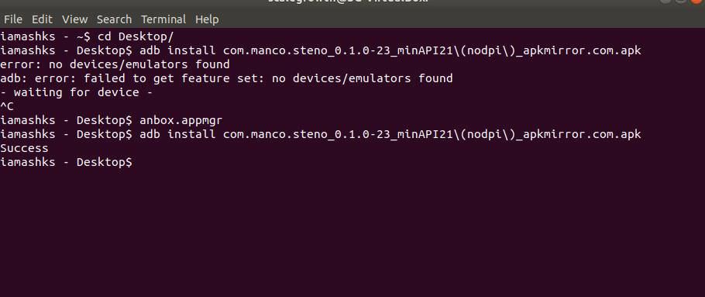Click the waiting for device message
Viewport: 705px width, 297px height.
tap(77, 92)
